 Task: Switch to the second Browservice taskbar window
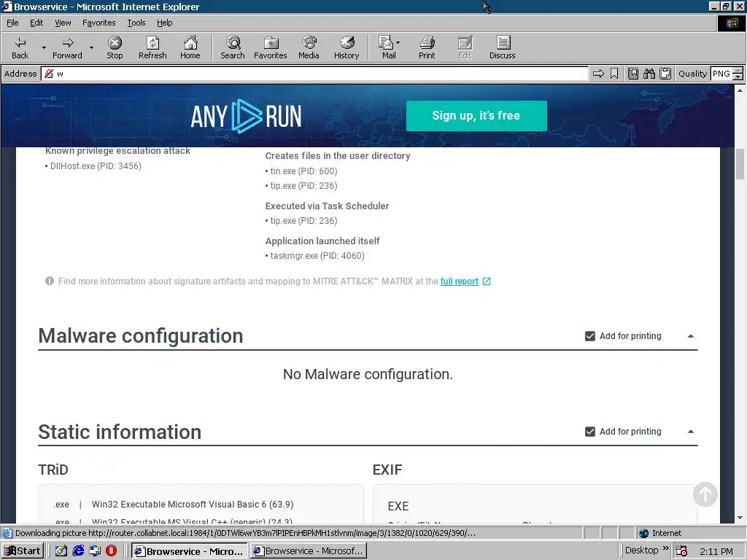[x=309, y=551]
